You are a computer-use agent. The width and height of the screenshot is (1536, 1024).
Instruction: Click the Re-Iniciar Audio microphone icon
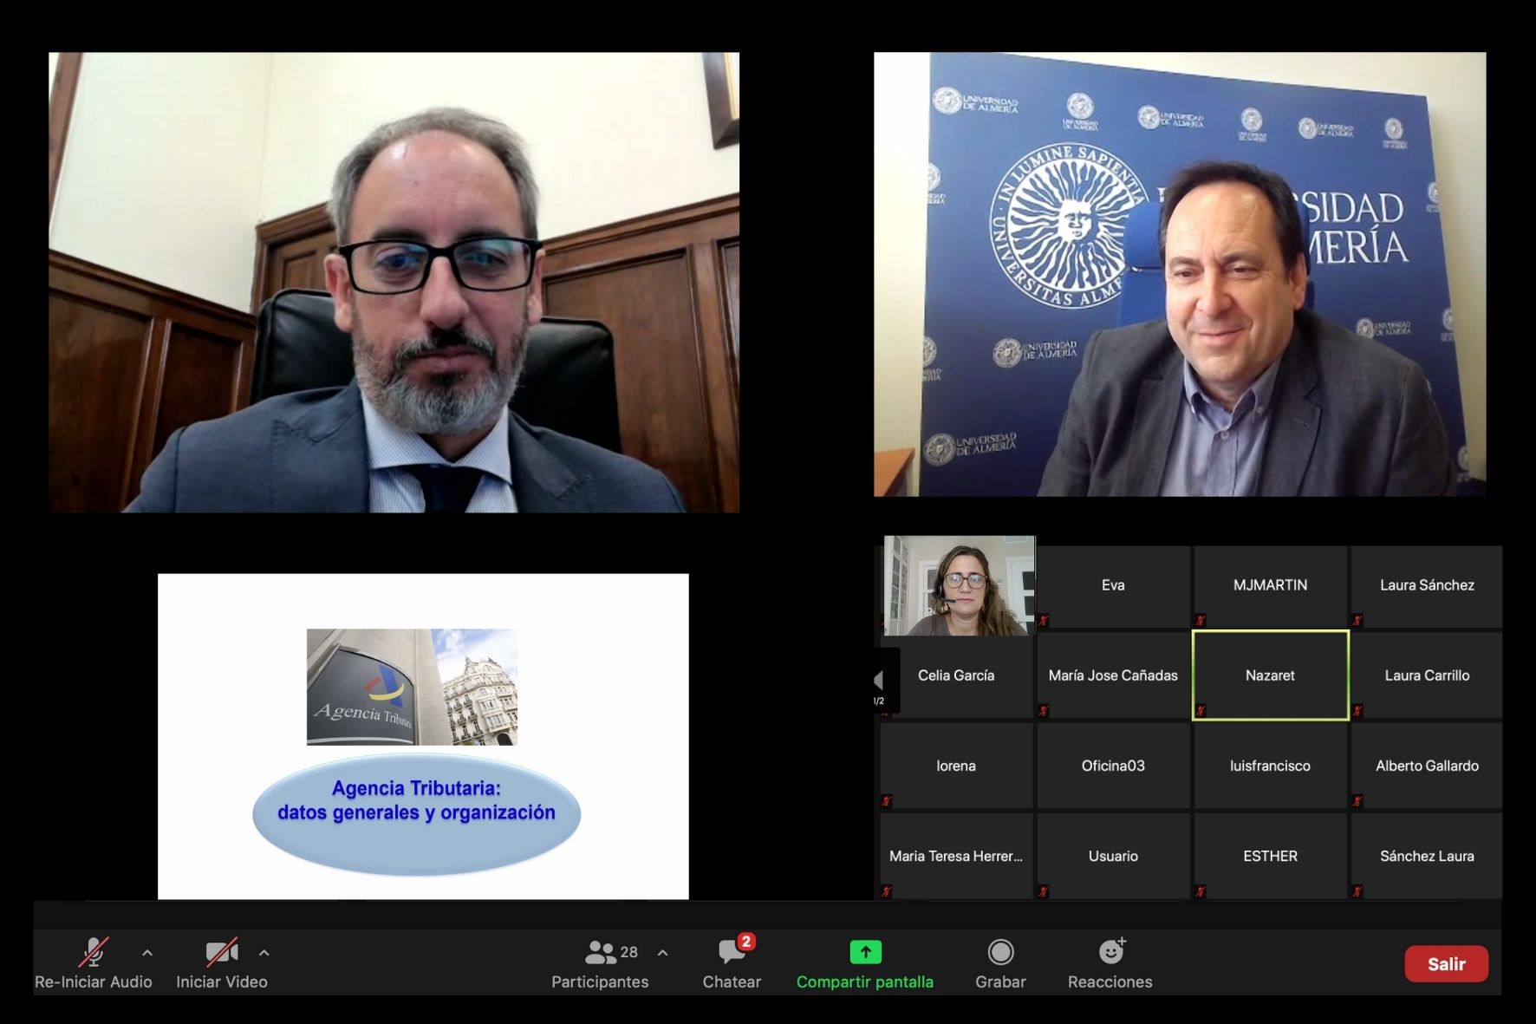pyautogui.click(x=94, y=952)
